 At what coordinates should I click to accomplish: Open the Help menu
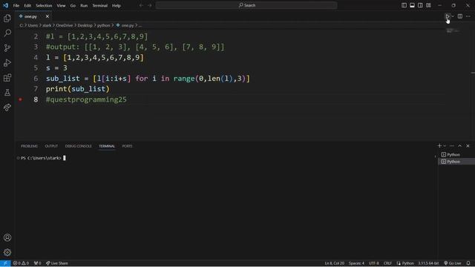point(117,5)
